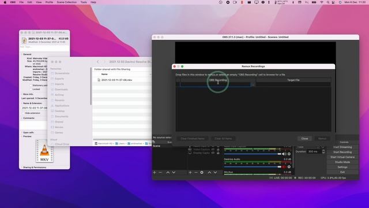Collapse the Comments section
This screenshot has height=208, width=369.
click(22, 118)
